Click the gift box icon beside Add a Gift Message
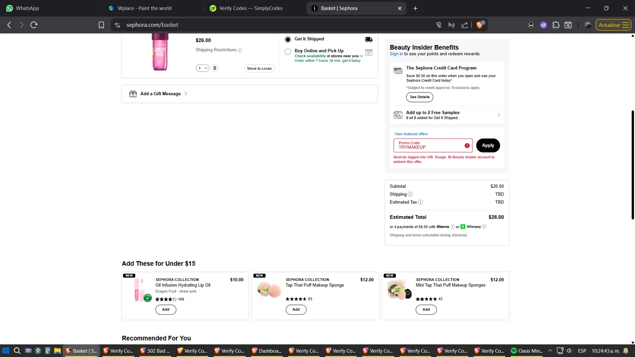The width and height of the screenshot is (635, 357). [133, 94]
